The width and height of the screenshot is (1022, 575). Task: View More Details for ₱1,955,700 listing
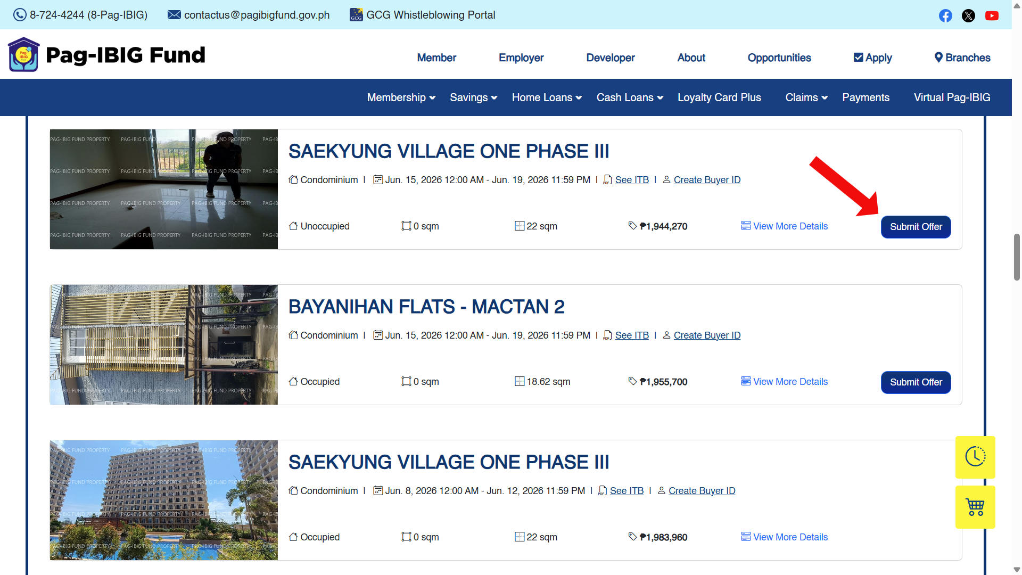pyautogui.click(x=784, y=382)
